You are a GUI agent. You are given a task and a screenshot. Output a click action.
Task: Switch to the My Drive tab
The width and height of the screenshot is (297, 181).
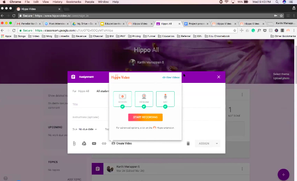point(85,24)
